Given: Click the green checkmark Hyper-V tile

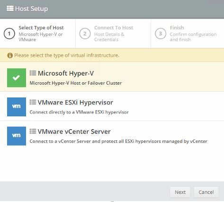Looking at the screenshot, I should (17, 78).
